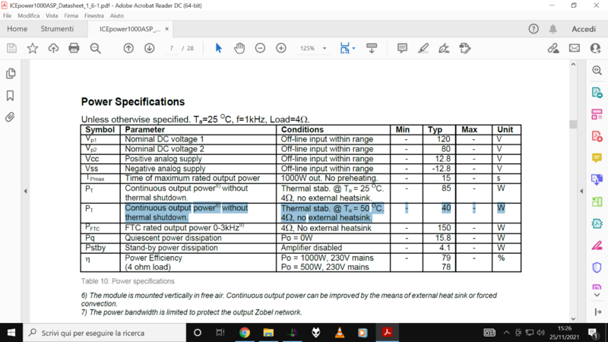Click the scrolling mode keyboard icon
This screenshot has height=342, width=608.
point(372,48)
